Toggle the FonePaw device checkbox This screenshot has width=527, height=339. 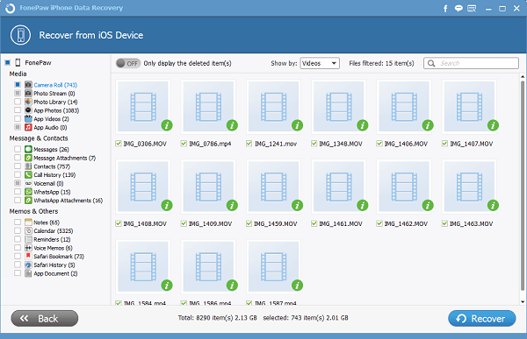tap(7, 62)
